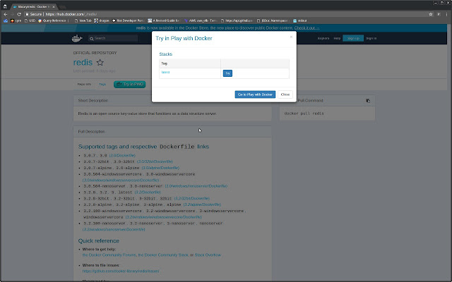452x282 pixels.
Task: Click the browser address bar URL
Action: pyautogui.click(x=71, y=14)
